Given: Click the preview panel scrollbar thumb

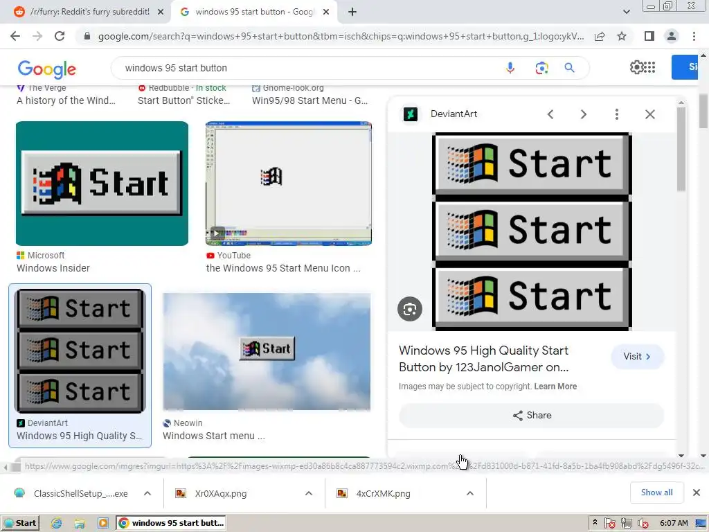Looking at the screenshot, I should click(681, 148).
